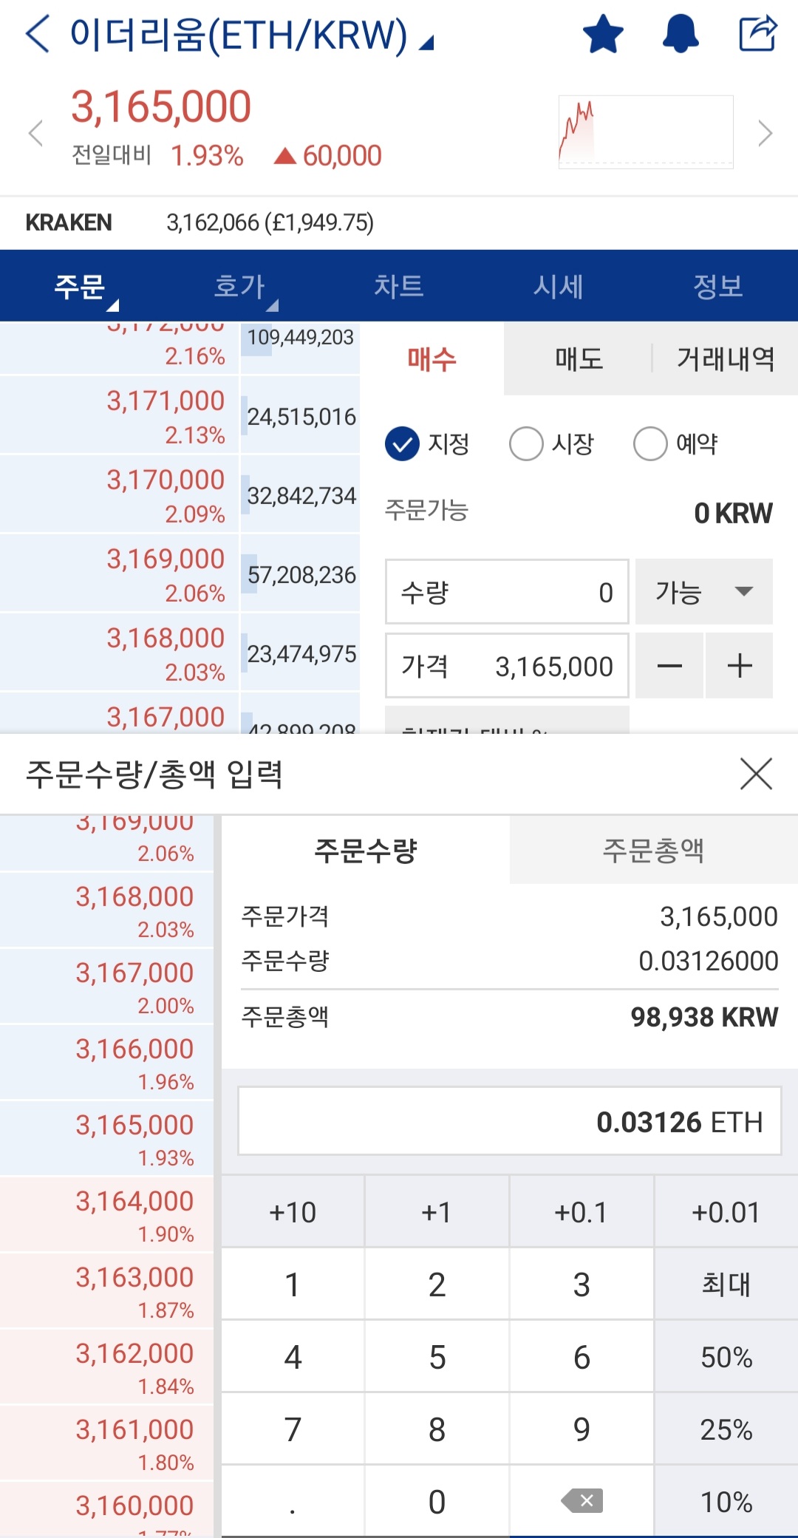The height and width of the screenshot is (1538, 798).
Task: Tap the +0.1 quantity button
Action: [x=582, y=1212]
